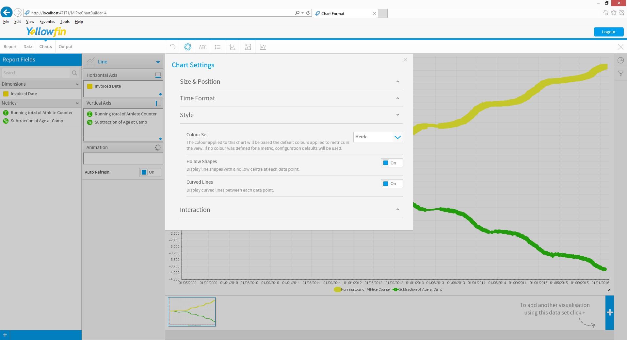The width and height of the screenshot is (627, 340).
Task: Click the clock icon on right sidebar
Action: [620, 60]
